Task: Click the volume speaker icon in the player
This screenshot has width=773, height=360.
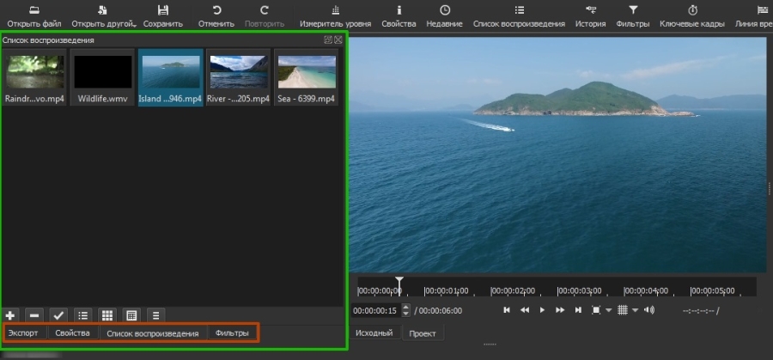Action: coord(649,310)
